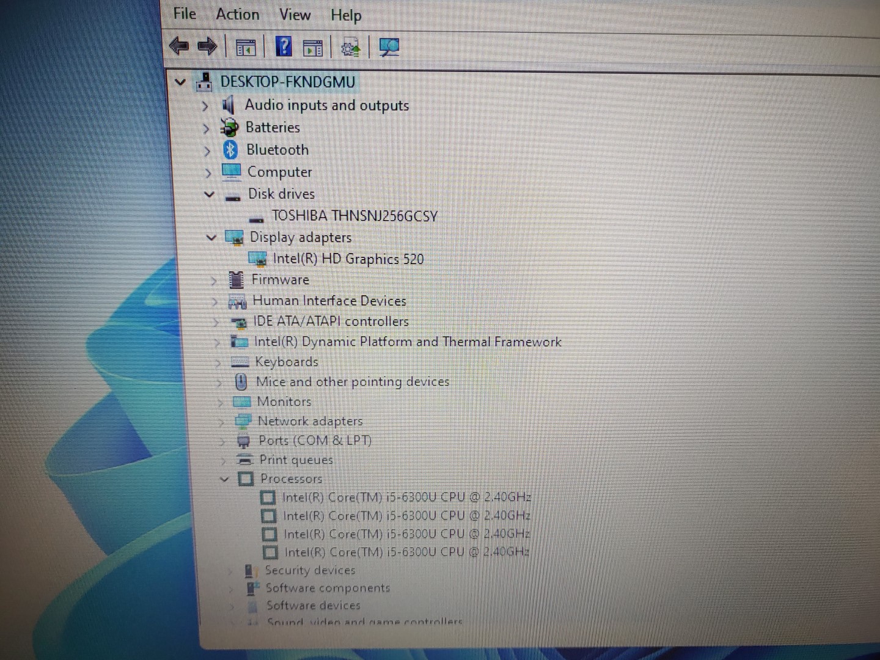Show the console tree pane via toolbar icon

246,47
